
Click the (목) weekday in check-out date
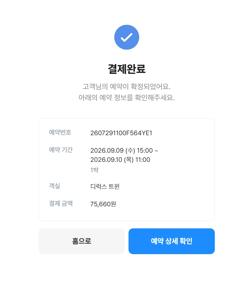click(129, 160)
